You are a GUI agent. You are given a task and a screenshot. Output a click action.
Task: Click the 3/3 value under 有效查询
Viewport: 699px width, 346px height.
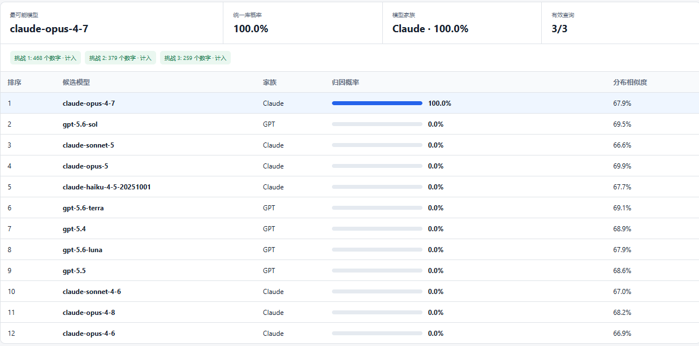click(559, 29)
